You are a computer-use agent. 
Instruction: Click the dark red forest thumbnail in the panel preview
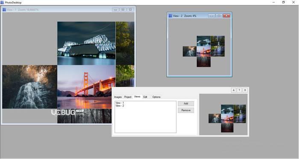[227, 127]
